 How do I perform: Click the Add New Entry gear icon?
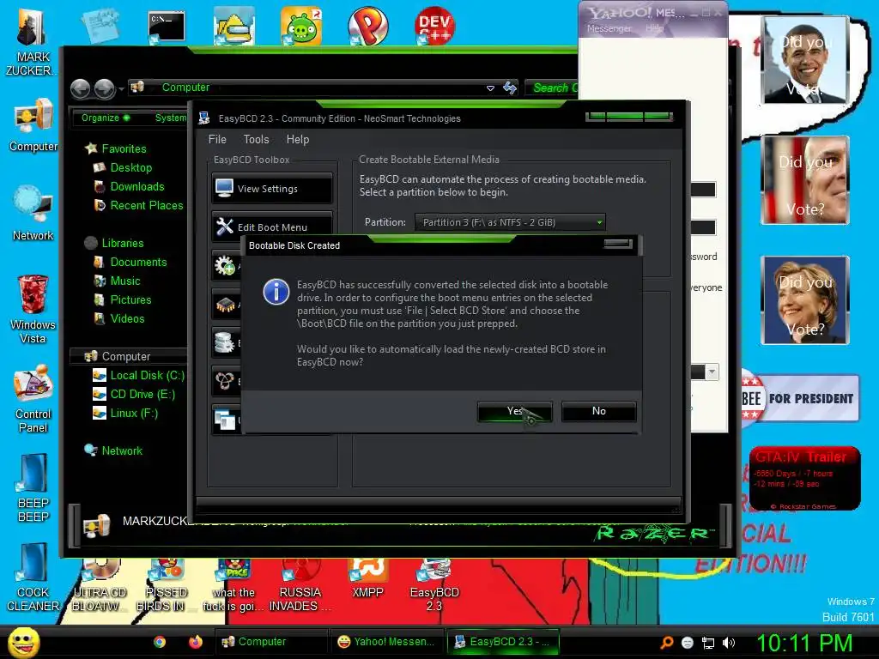tap(226, 266)
